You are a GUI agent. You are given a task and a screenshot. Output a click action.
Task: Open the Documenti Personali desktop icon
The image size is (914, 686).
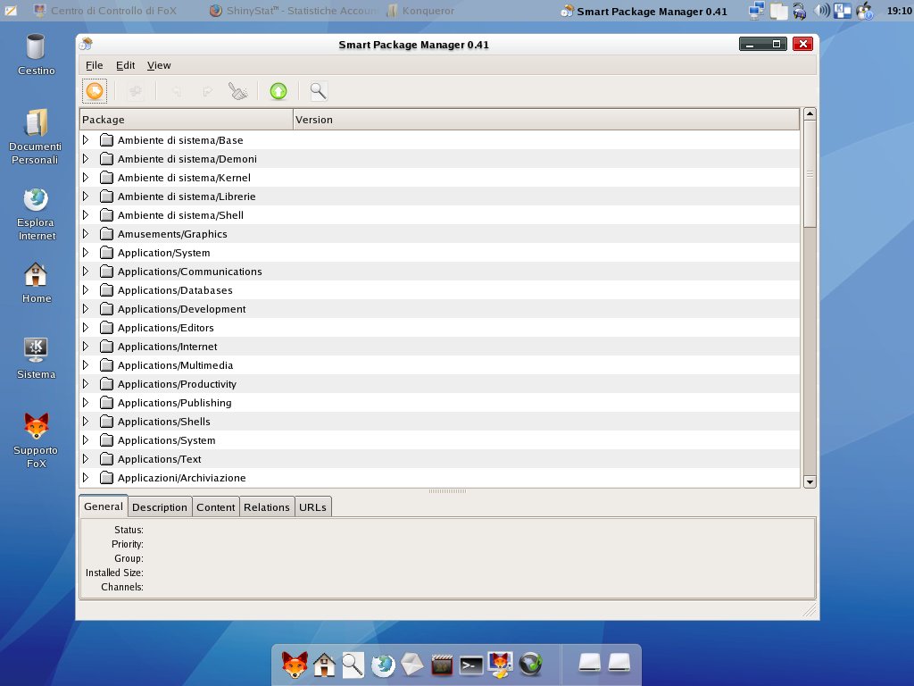tap(36, 137)
